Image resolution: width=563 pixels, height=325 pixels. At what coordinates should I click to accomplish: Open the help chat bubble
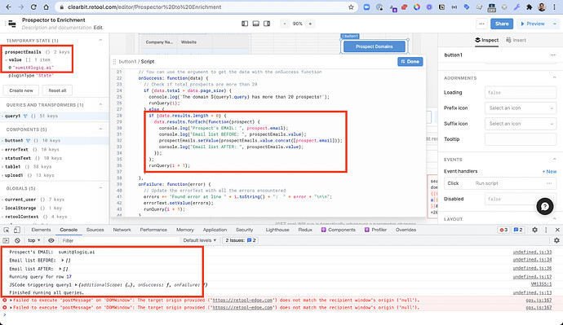click(545, 206)
